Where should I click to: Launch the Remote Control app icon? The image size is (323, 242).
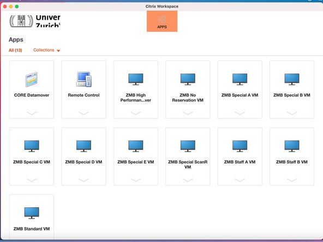[x=83, y=79]
